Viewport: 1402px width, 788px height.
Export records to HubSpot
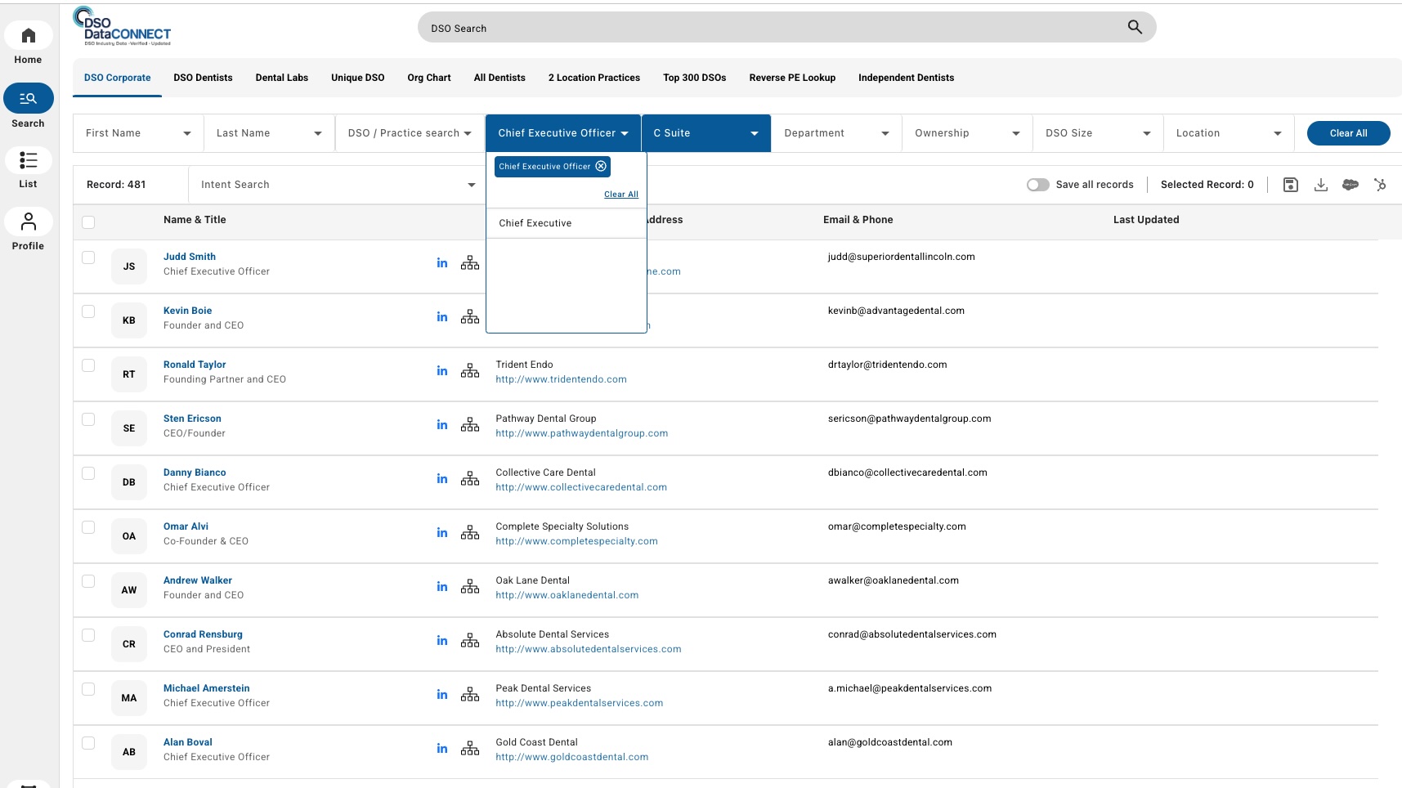click(1381, 185)
